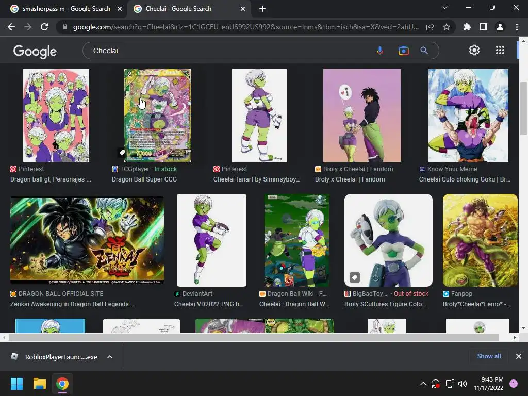
Task: Click the vertical page scrollbar
Action: point(523,108)
